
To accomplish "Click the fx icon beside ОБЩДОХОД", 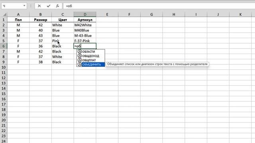I will pyautogui.click(x=80, y=56).
